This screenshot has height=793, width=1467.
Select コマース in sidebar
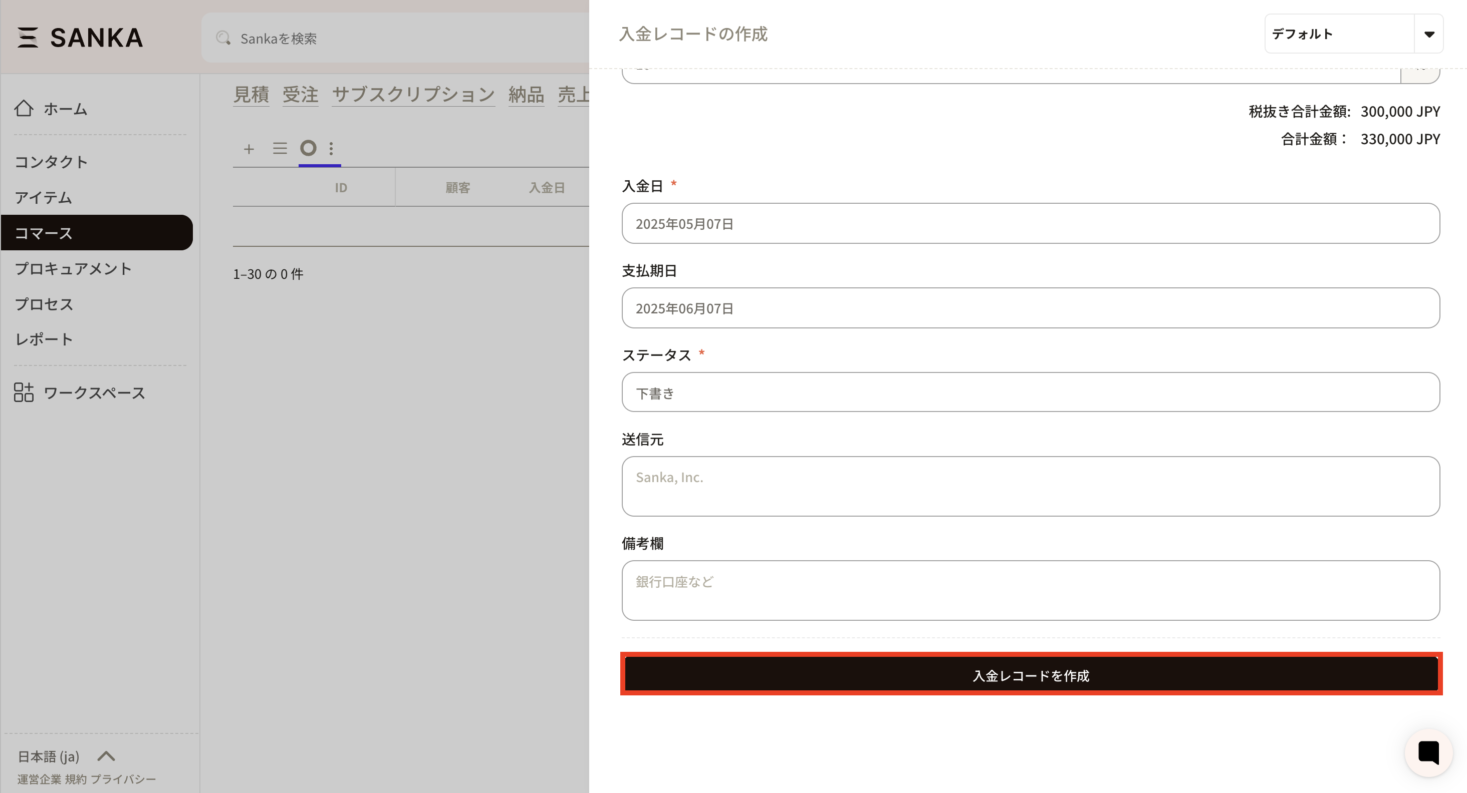tap(97, 233)
